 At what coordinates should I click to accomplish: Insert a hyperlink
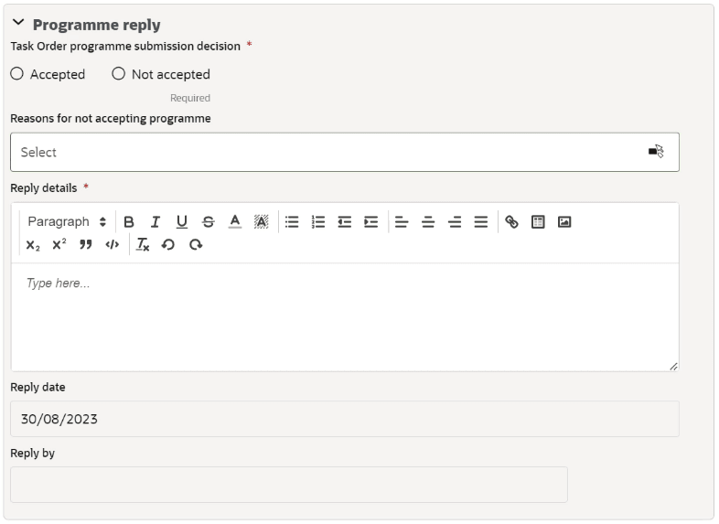(511, 222)
